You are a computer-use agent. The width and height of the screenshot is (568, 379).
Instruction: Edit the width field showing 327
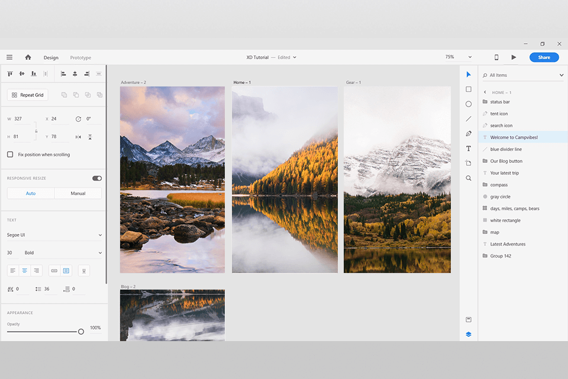(x=22, y=119)
